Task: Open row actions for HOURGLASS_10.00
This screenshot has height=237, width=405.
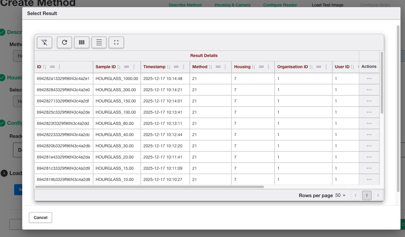Action: [x=369, y=179]
